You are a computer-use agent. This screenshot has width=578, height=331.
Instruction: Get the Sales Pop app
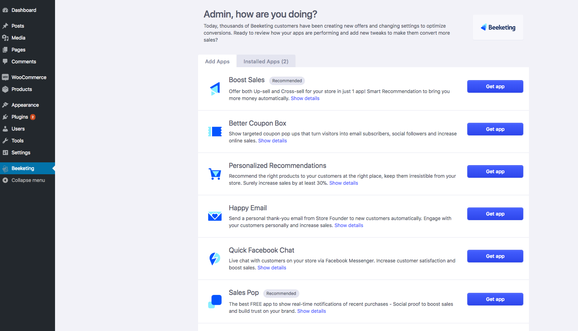pos(495,299)
